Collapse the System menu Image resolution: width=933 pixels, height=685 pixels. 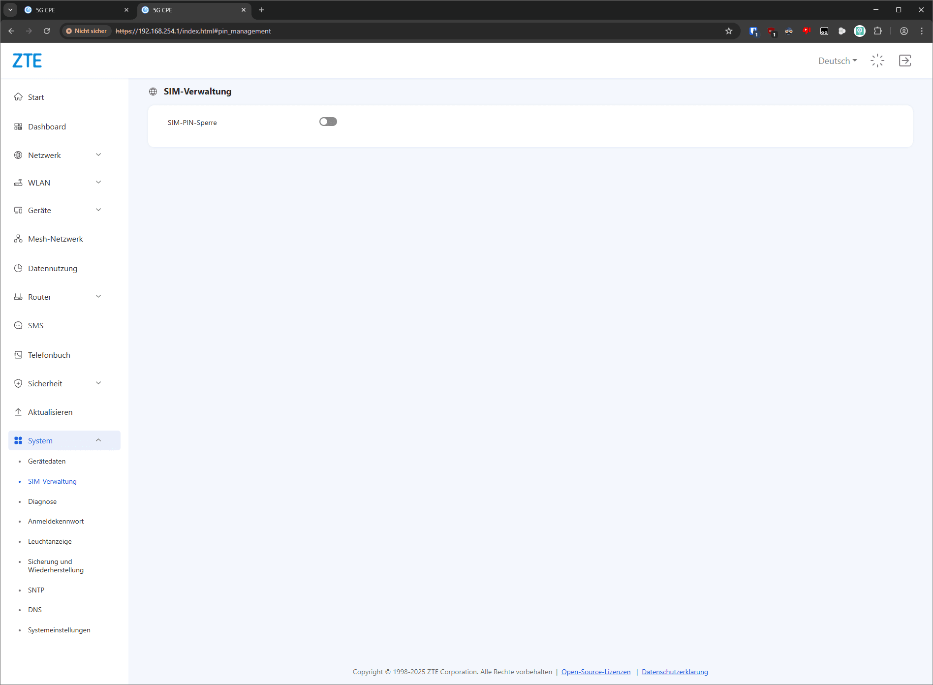pos(64,440)
